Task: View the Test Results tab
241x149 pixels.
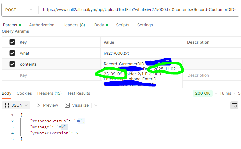Action: pyautogui.click(x=79, y=93)
